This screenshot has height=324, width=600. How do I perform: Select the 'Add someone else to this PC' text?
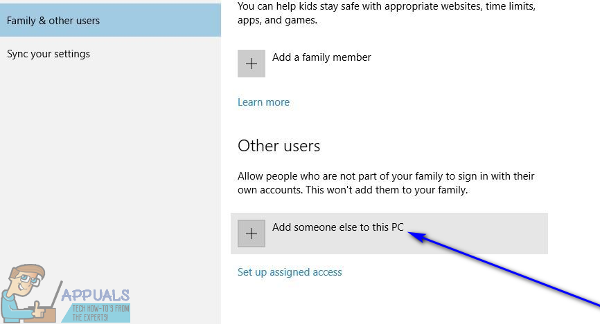337,227
